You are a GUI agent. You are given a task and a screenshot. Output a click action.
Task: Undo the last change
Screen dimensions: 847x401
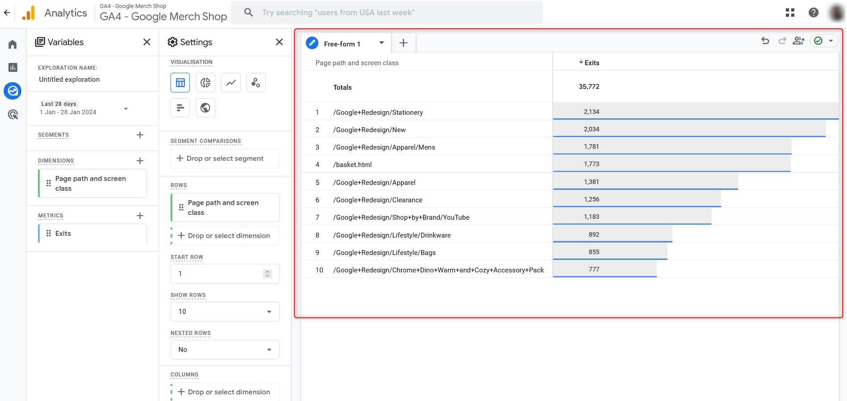pos(765,41)
